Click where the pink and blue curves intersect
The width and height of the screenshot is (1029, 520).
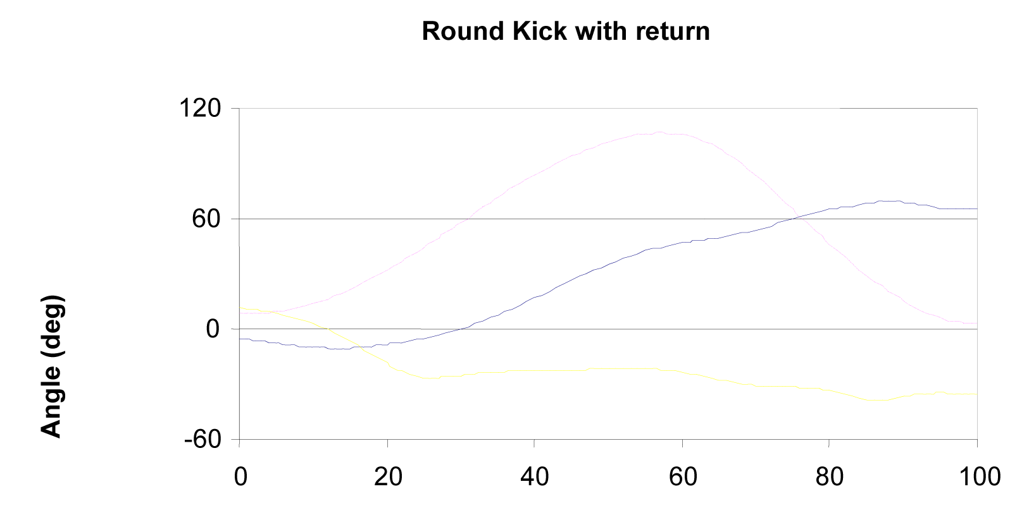pyautogui.click(x=795, y=218)
